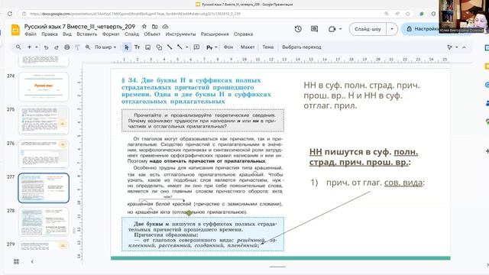
Task: Insert an image via toolbar
Action: click(x=147, y=47)
